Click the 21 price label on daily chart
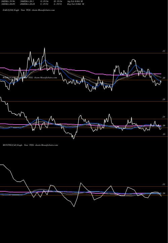Screen dimensions: 168x243 [164, 51]
